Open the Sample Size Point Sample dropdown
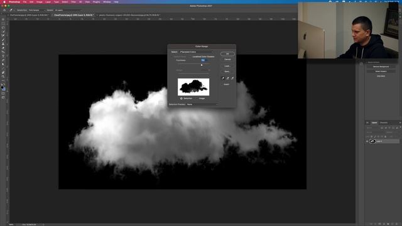402x226 pixels. tap(36, 10)
